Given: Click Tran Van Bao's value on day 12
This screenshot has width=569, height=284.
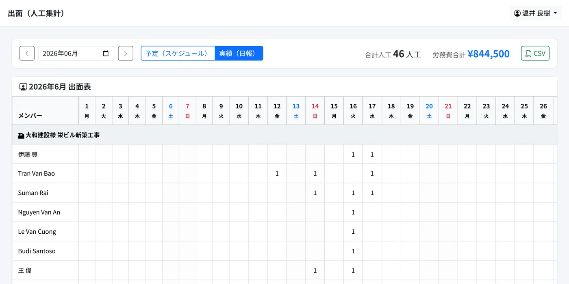Looking at the screenshot, I should pyautogui.click(x=277, y=174).
